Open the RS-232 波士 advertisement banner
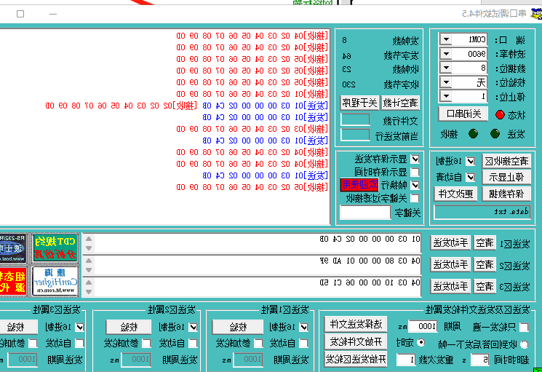This screenshot has height=372, width=542. [13, 248]
